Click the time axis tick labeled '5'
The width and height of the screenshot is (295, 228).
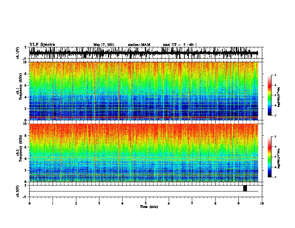146,203
